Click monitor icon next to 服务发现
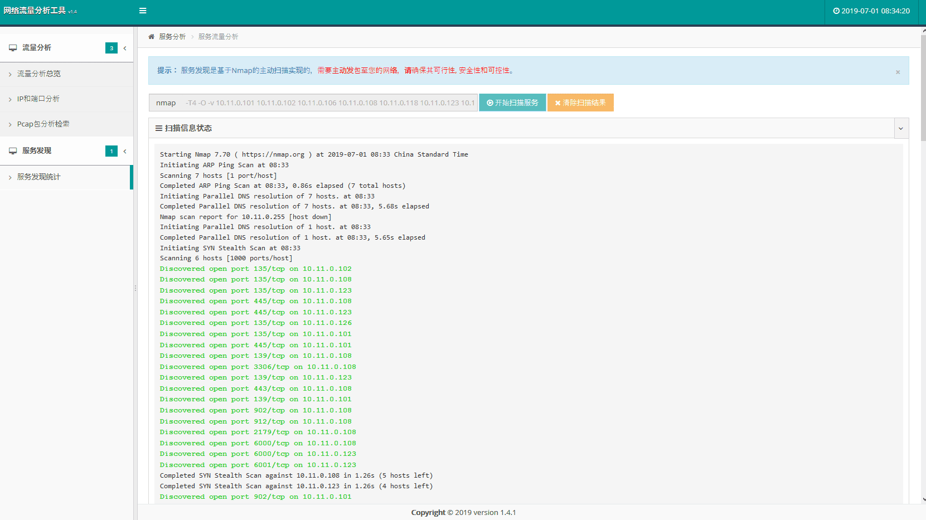This screenshot has height=520, width=926. 13,151
